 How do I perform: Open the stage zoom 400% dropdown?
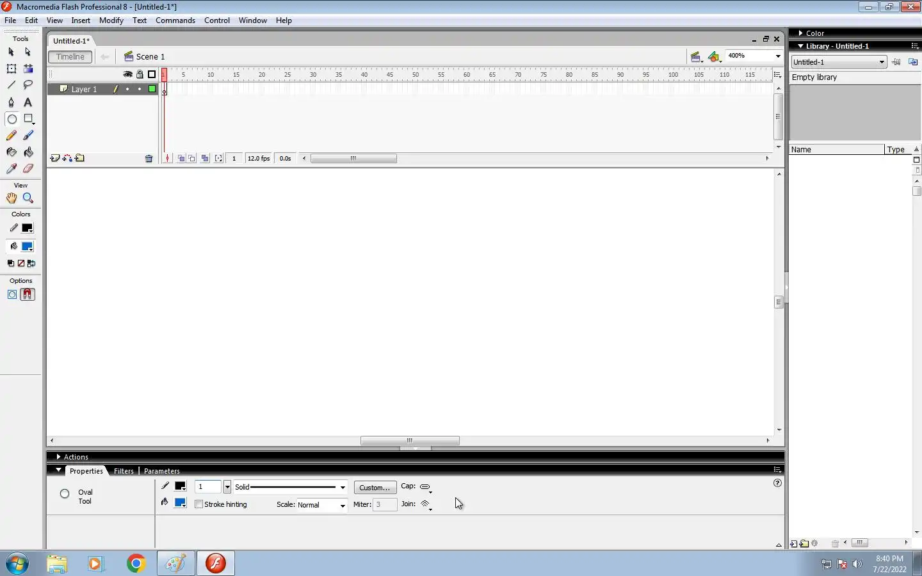coord(777,56)
